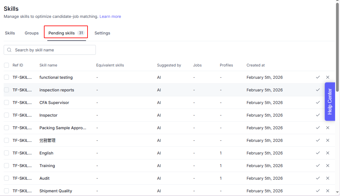The height and width of the screenshot is (196, 340).
Task: Reject the Audit pending skill
Action: point(328,178)
